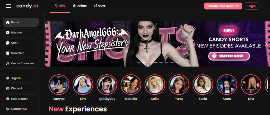
Task: Click the Create Character magic wand icon
Action: pyautogui.click(x=8, y=63)
